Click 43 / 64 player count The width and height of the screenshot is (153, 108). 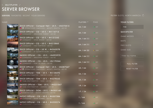(x=82, y=68)
